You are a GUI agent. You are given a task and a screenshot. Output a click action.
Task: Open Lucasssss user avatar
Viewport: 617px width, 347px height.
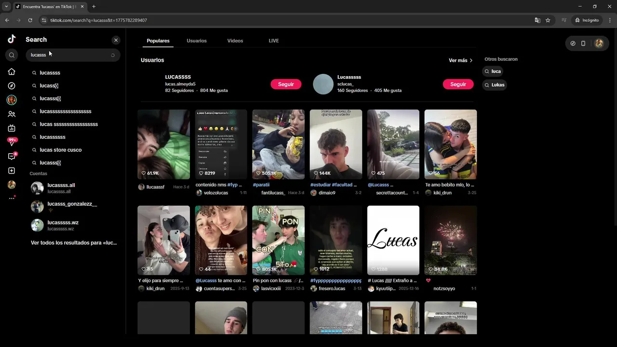[323, 84]
